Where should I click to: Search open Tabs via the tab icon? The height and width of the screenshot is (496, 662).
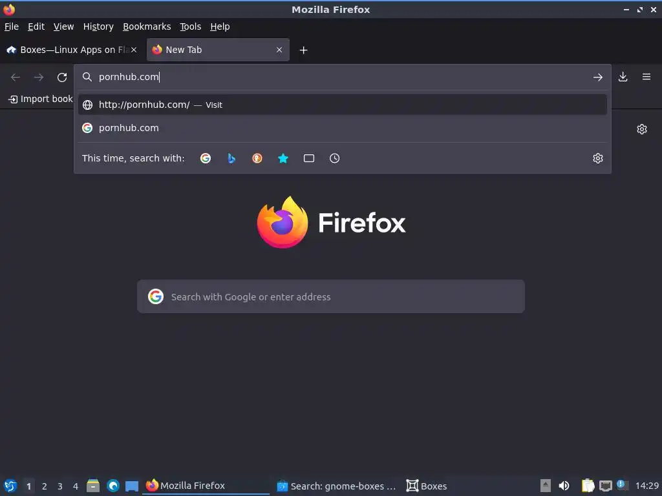pyautogui.click(x=308, y=158)
